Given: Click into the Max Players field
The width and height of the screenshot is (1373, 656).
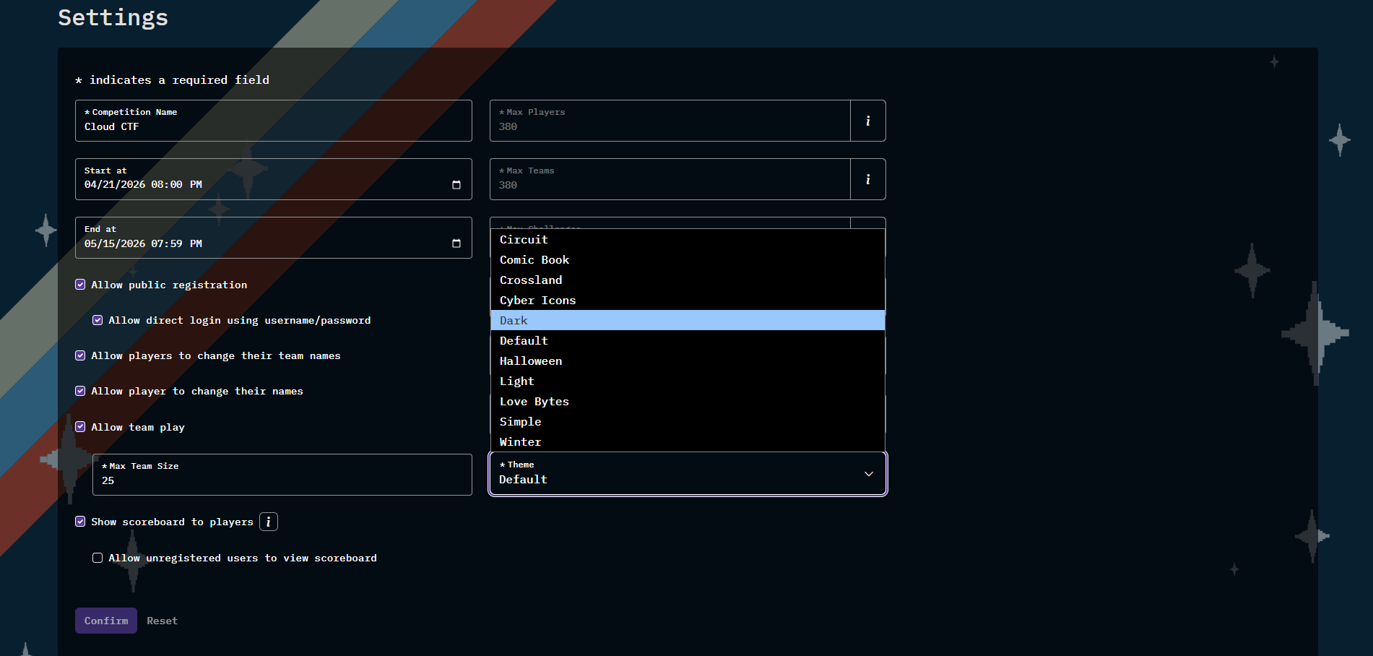Looking at the screenshot, I should click(x=670, y=121).
